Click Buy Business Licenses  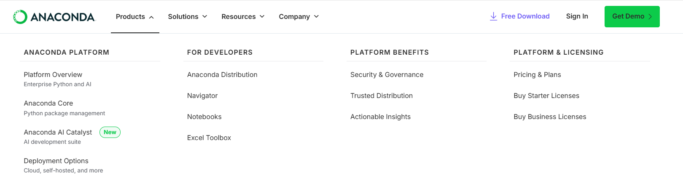pyautogui.click(x=550, y=117)
